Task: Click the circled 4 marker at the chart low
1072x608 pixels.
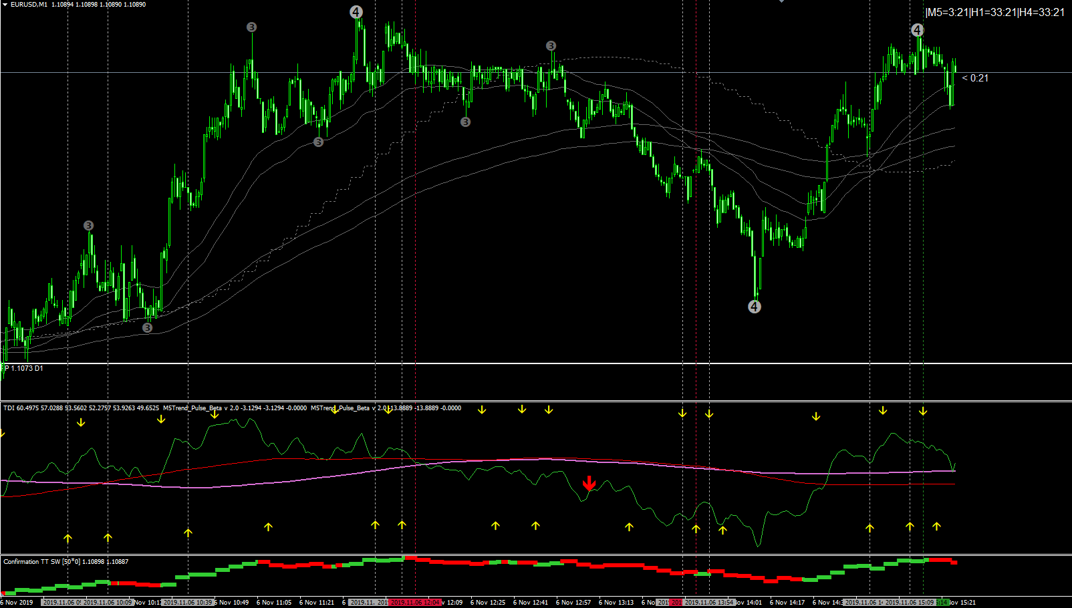Action: point(755,307)
